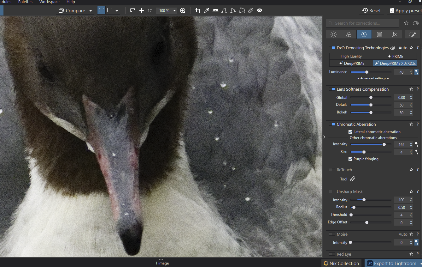Uncheck Purple fringing checkbox
This screenshot has width=422, height=267.
coord(350,159)
